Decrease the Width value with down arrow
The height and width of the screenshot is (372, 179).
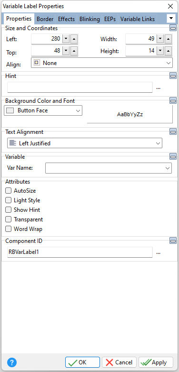point(160,39)
